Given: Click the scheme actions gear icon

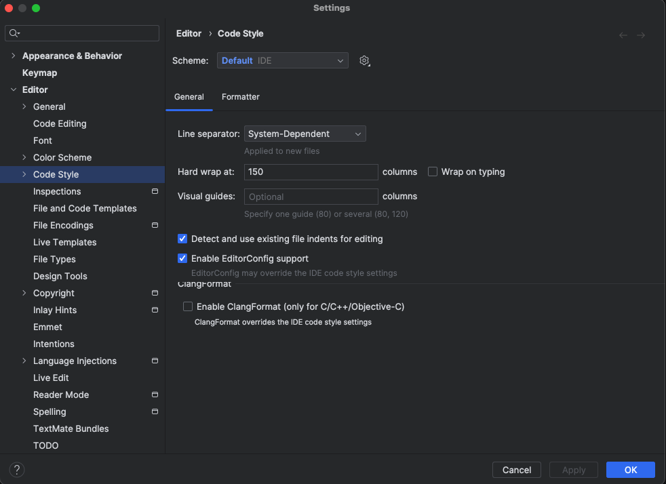Looking at the screenshot, I should [x=364, y=61].
